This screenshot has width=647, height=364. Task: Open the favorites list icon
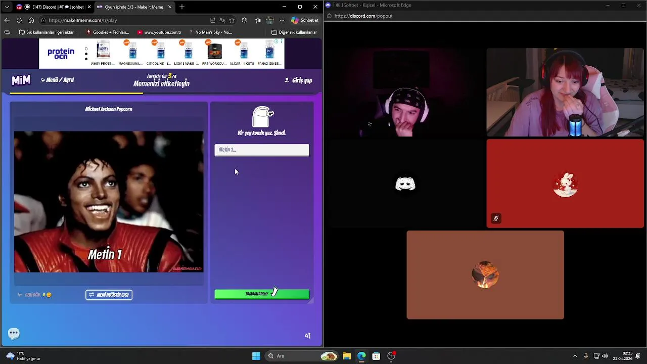tap(258, 20)
